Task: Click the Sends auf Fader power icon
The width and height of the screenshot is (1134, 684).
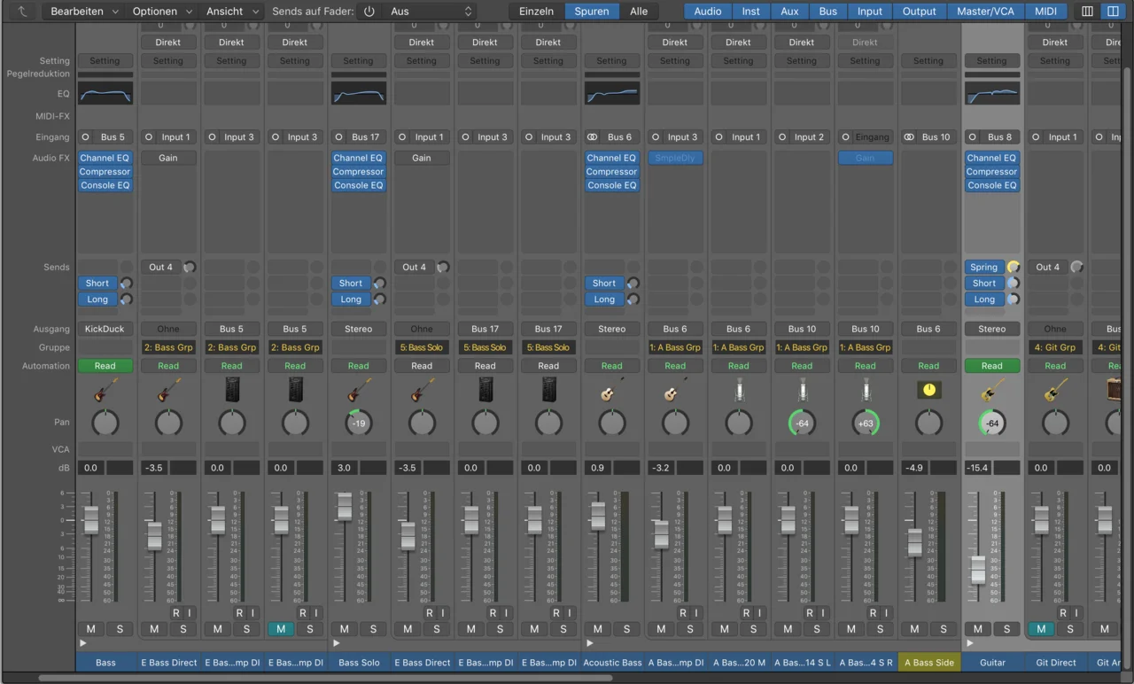Action: point(369,12)
